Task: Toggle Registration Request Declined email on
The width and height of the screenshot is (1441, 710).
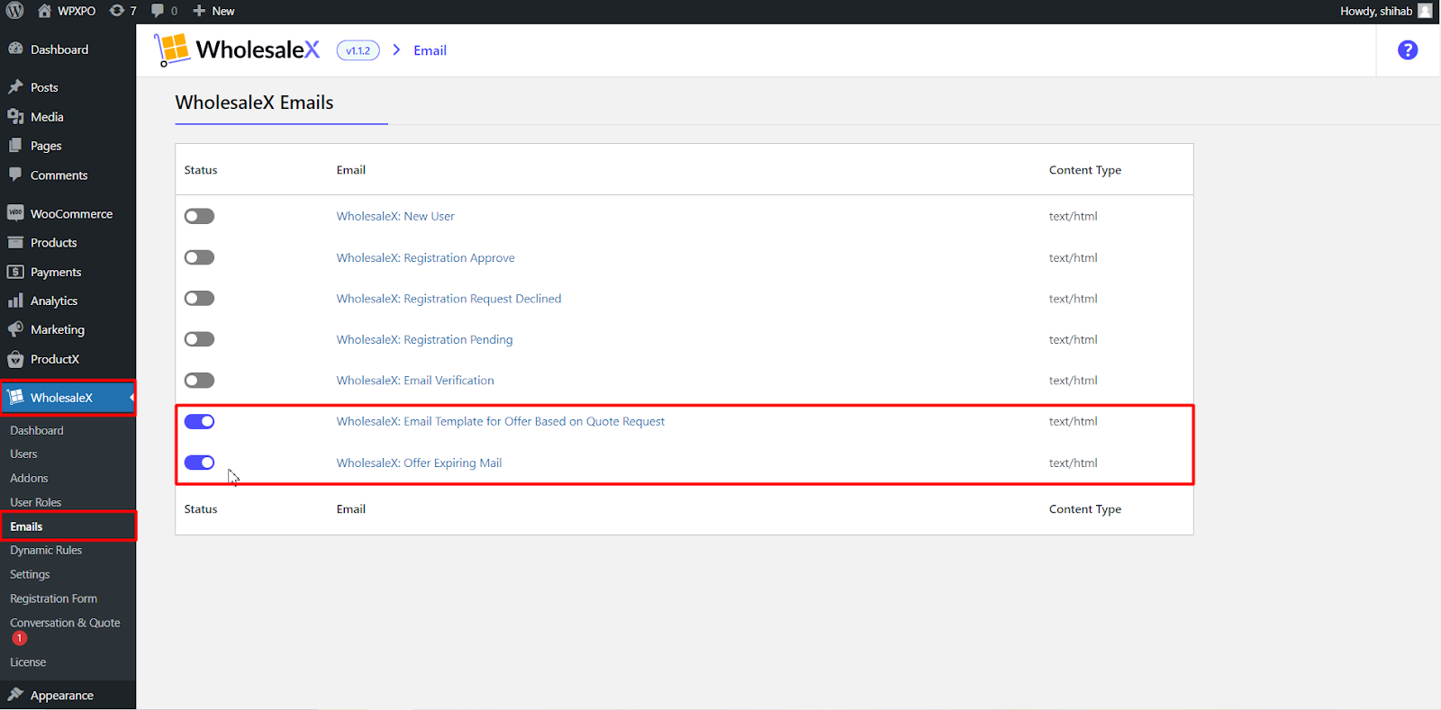Action: click(199, 298)
